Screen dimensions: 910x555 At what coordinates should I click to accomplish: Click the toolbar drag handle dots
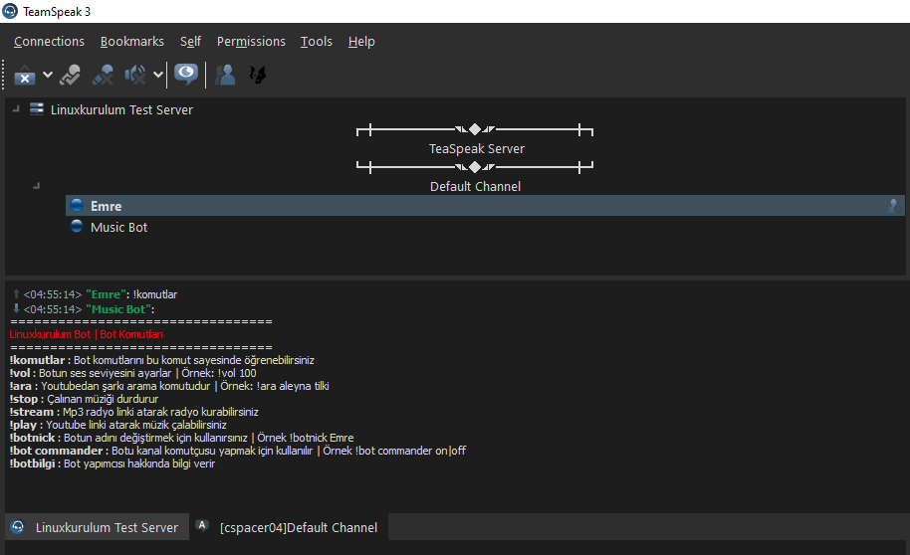[3, 75]
